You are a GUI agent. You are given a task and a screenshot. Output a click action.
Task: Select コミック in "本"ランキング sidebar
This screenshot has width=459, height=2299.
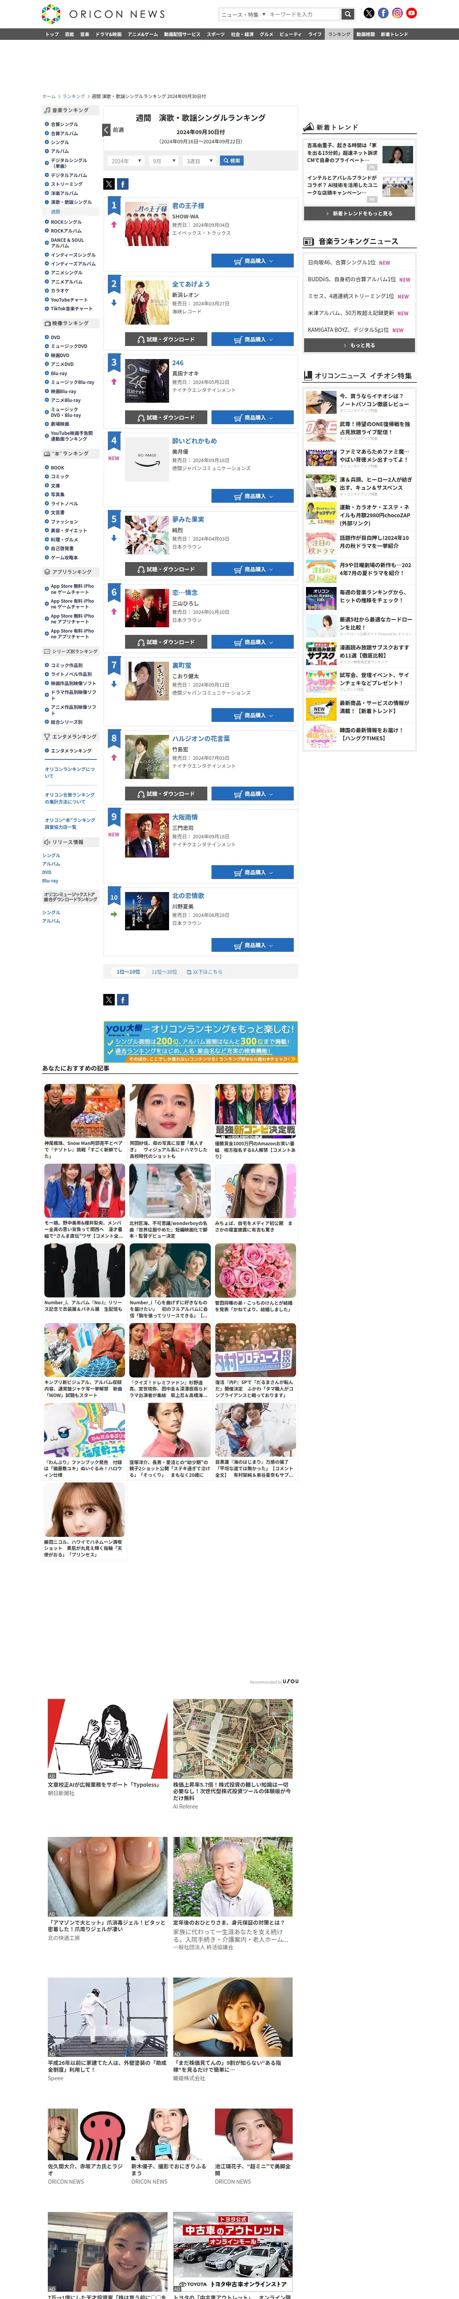(x=60, y=477)
